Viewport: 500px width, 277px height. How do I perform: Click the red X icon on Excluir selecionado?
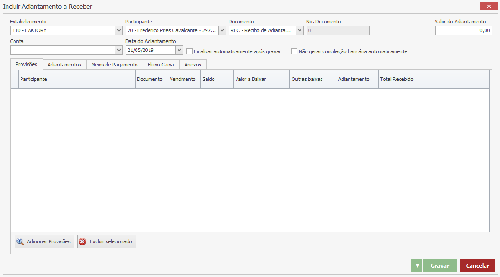[x=82, y=241]
